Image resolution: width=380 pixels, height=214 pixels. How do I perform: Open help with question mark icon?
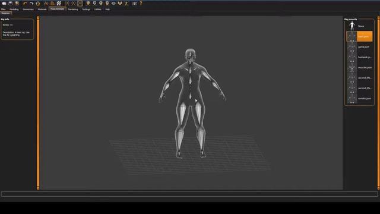(141, 4)
